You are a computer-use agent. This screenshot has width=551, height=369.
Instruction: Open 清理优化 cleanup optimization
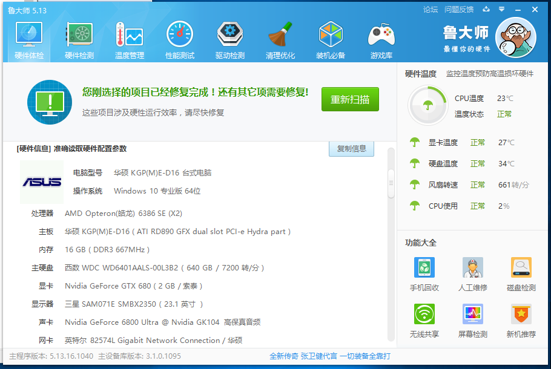(280, 41)
